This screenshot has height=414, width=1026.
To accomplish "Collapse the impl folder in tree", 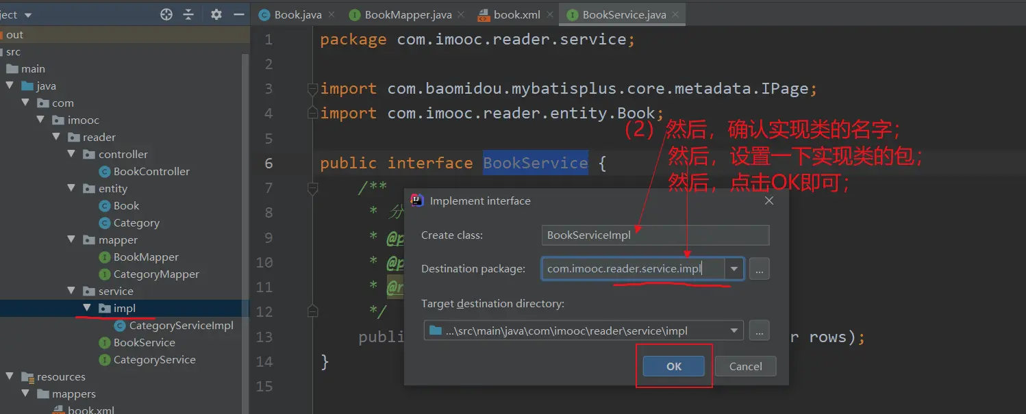I will coord(87,309).
